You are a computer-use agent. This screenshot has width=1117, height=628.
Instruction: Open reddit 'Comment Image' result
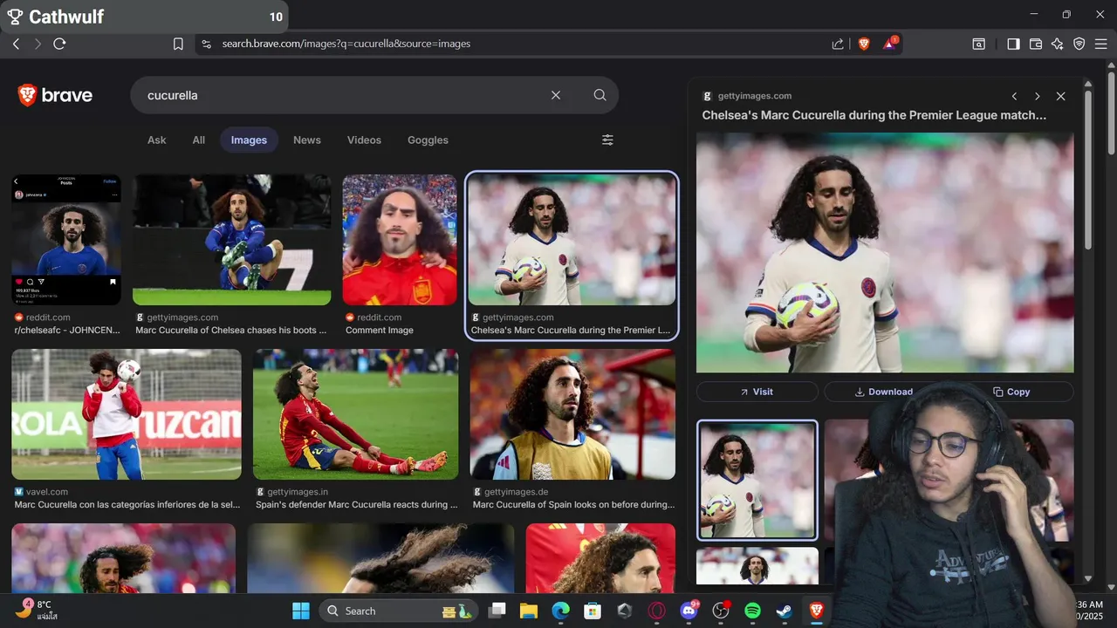tap(400, 240)
